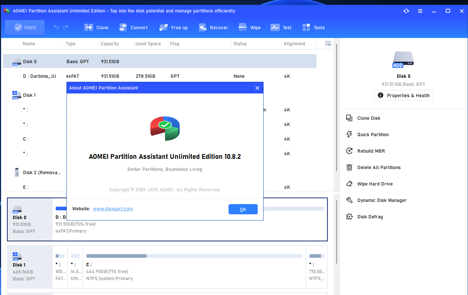Sort by the Type column header
The width and height of the screenshot is (468, 295).
pos(71,44)
